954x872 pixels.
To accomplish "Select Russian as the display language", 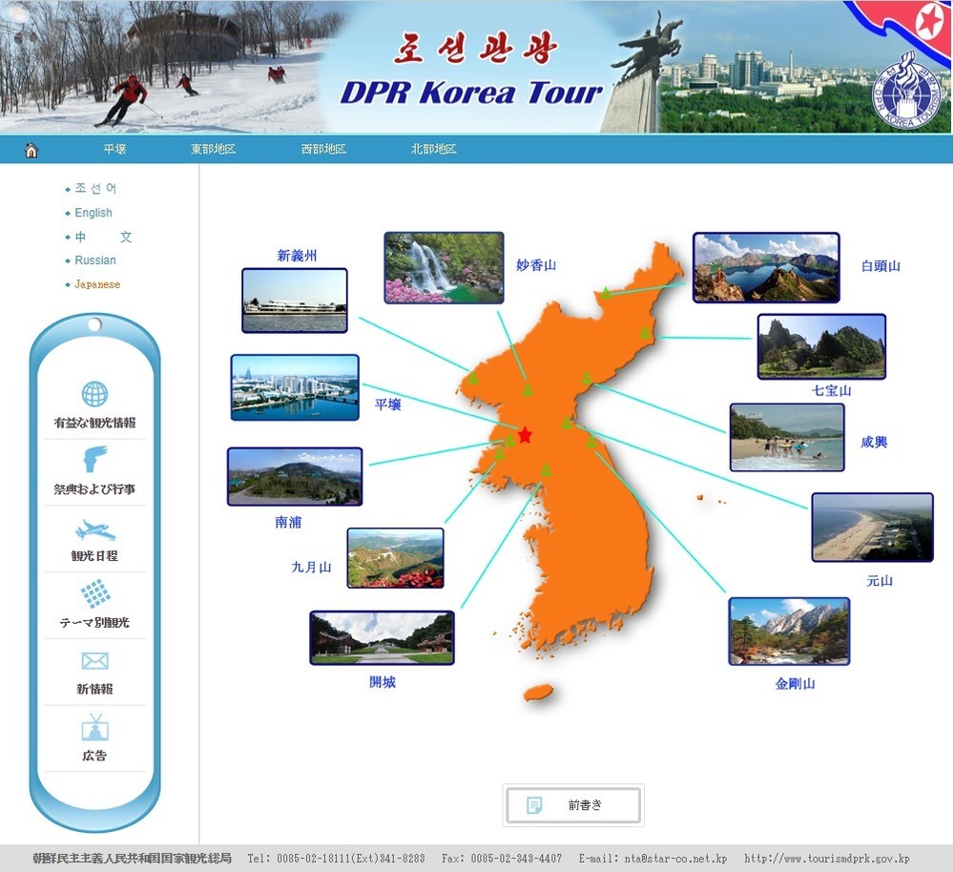I will pos(95,260).
